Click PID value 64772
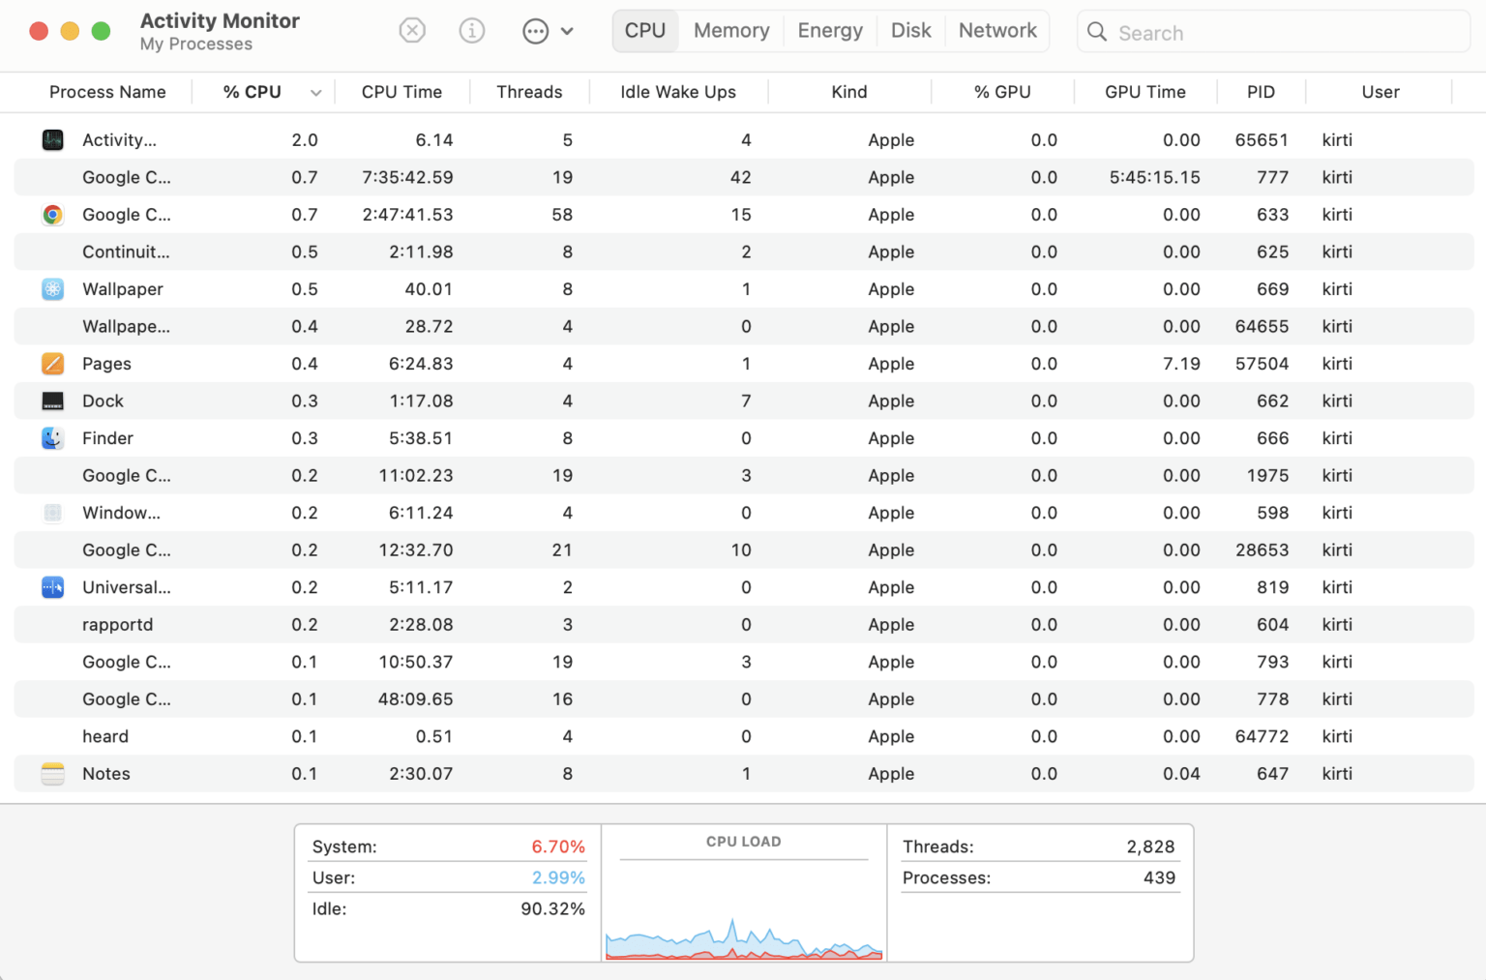Viewport: 1486px width, 980px height. (1262, 736)
